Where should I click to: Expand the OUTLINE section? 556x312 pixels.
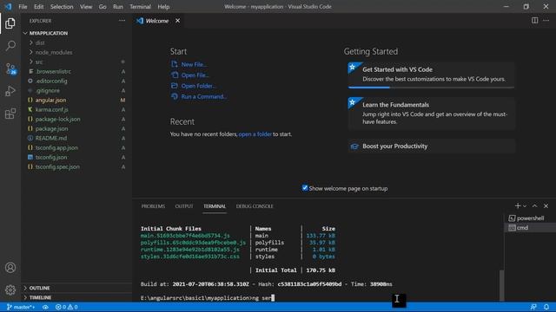(x=76, y=288)
